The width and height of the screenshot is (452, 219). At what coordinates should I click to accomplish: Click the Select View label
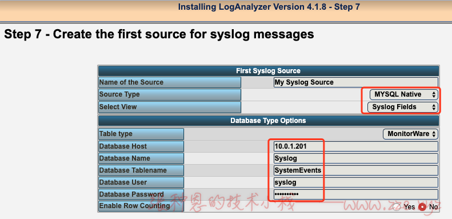[170, 107]
